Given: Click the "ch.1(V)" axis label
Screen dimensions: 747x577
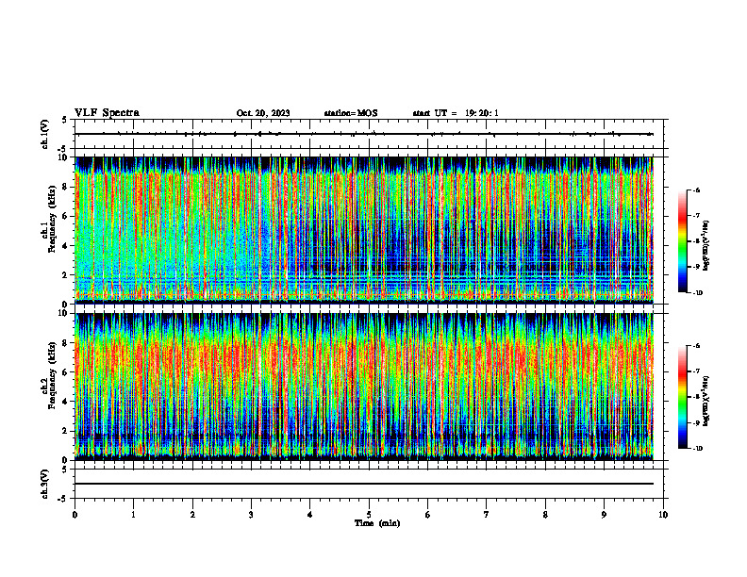Looking at the screenshot, I should pyautogui.click(x=44, y=134).
